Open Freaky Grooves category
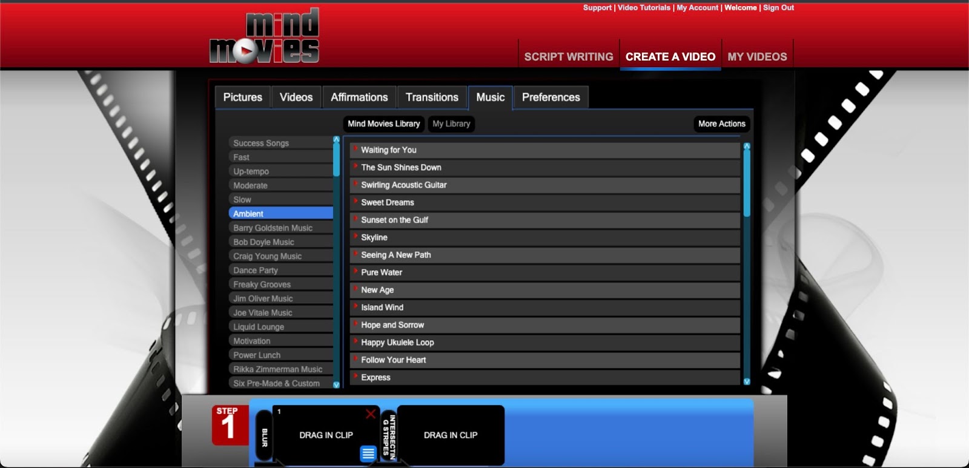 (x=281, y=284)
